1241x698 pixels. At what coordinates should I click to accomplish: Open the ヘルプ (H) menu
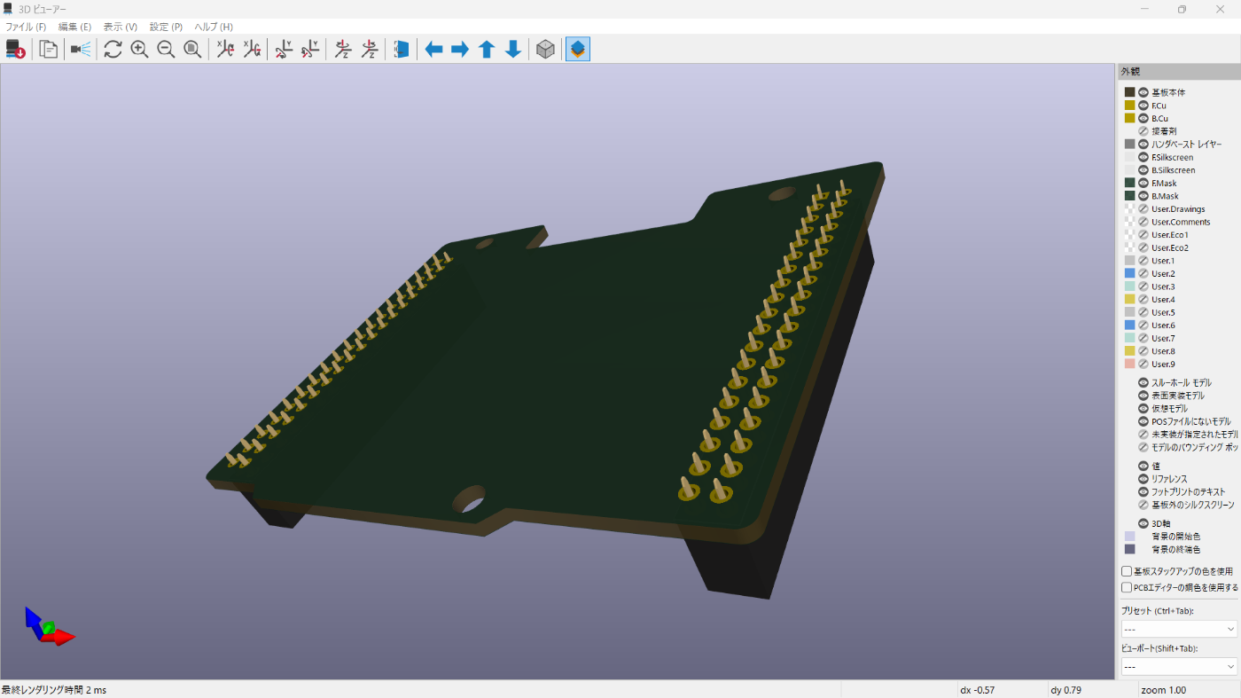click(214, 27)
